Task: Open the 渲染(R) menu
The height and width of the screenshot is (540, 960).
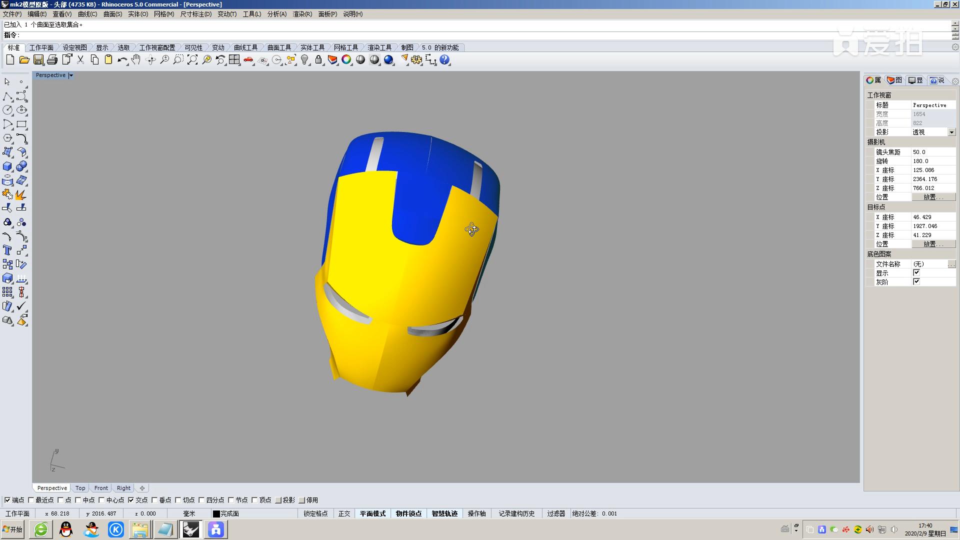Action: (302, 14)
